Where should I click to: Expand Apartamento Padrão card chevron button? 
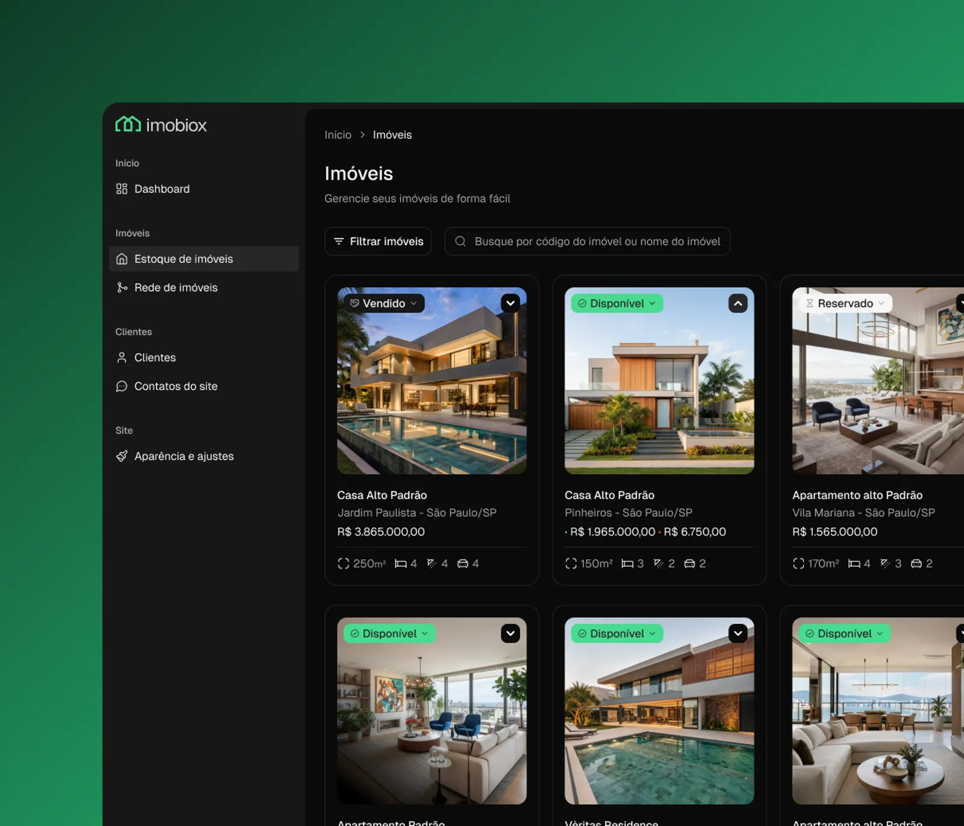tap(510, 634)
